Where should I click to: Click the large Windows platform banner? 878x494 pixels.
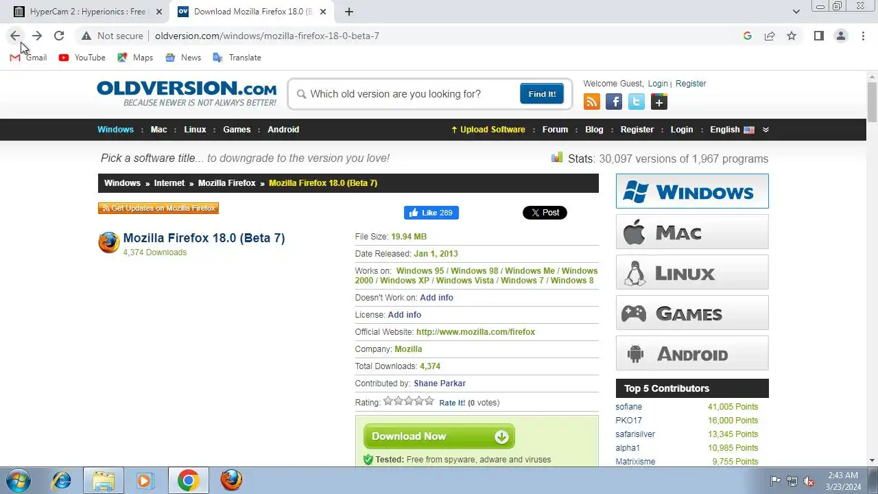(x=692, y=191)
